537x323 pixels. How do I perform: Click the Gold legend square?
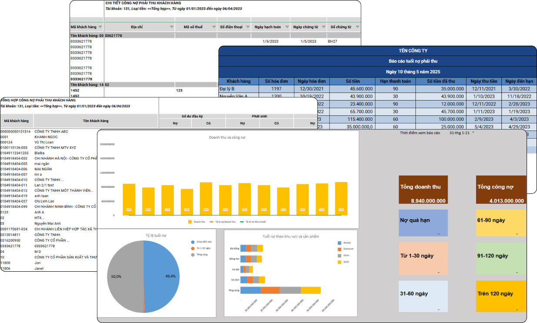pos(340,262)
